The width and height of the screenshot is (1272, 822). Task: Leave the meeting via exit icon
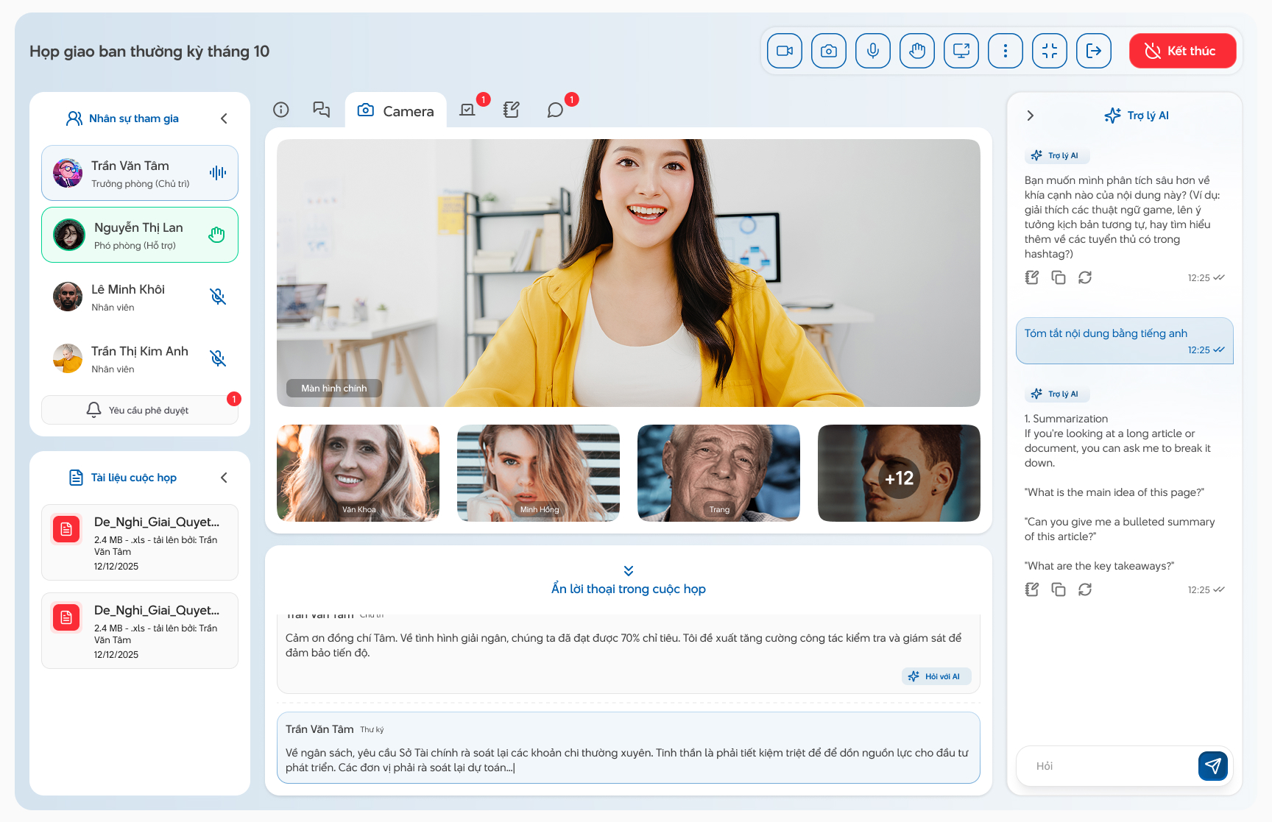click(1094, 51)
